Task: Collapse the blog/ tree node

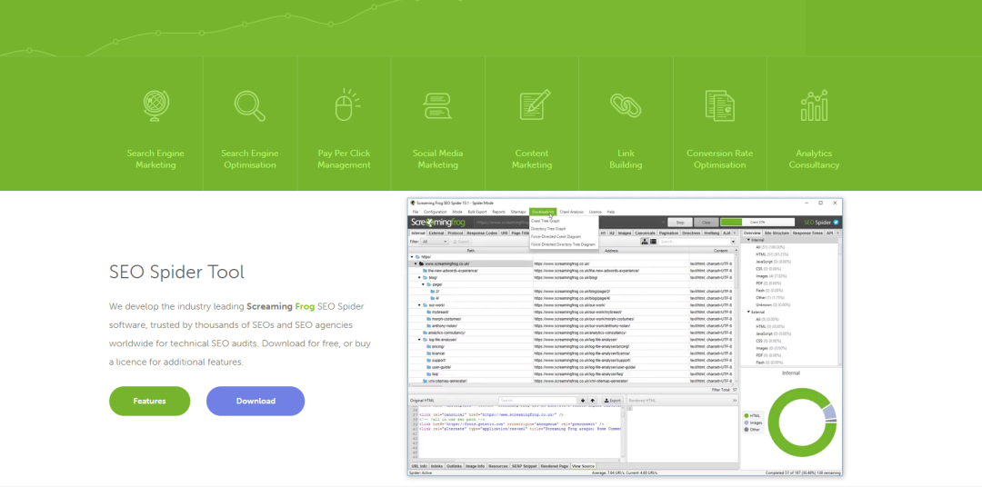Action: [x=419, y=278]
